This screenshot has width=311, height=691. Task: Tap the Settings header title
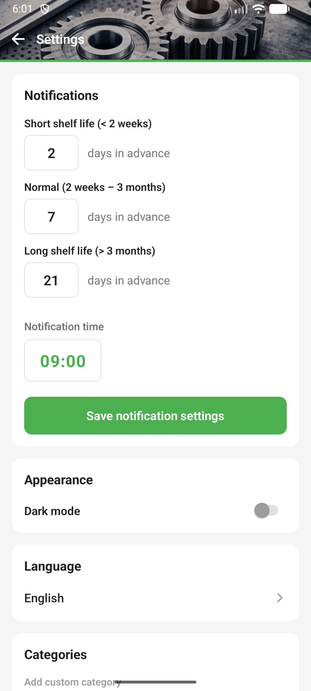[60, 39]
